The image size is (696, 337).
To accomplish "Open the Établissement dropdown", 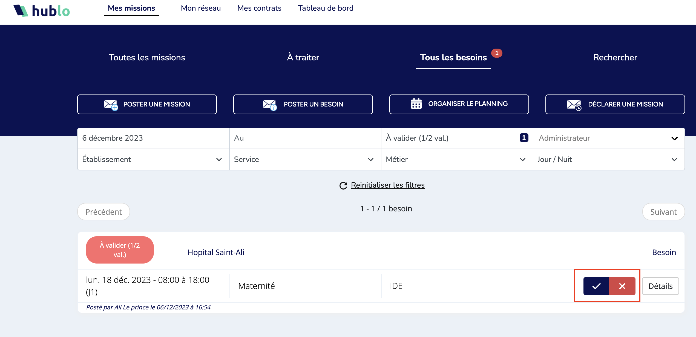I will (x=153, y=159).
